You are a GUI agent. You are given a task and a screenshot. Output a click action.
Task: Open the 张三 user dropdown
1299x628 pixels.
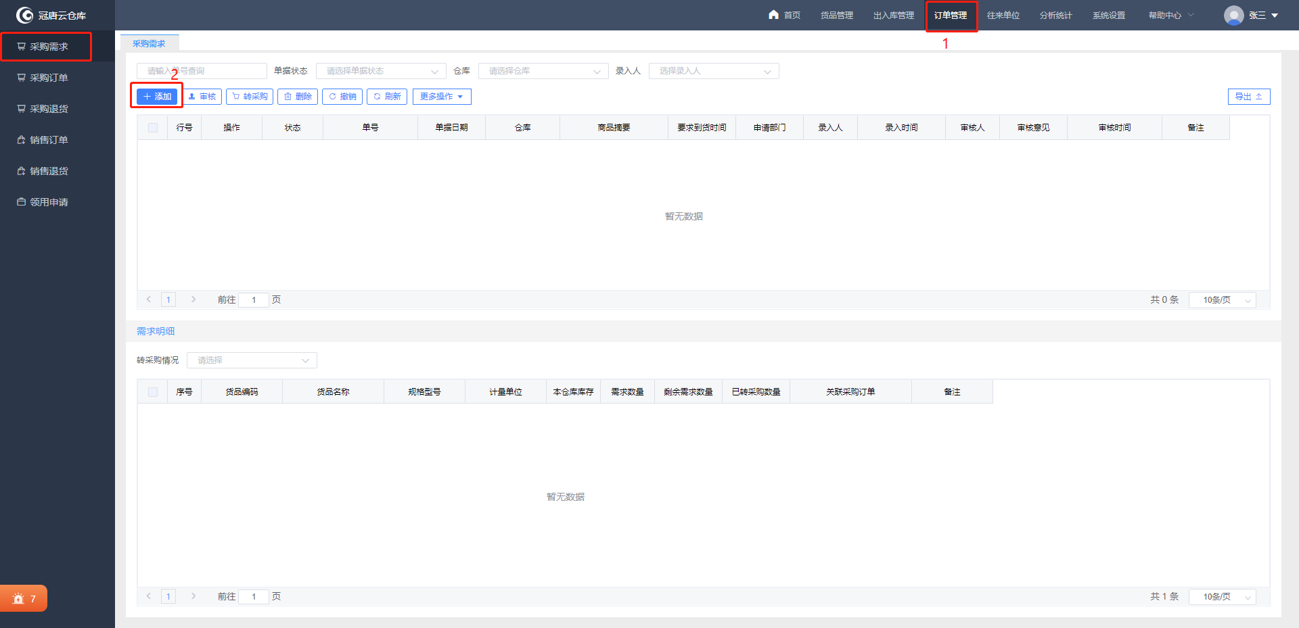(1262, 15)
